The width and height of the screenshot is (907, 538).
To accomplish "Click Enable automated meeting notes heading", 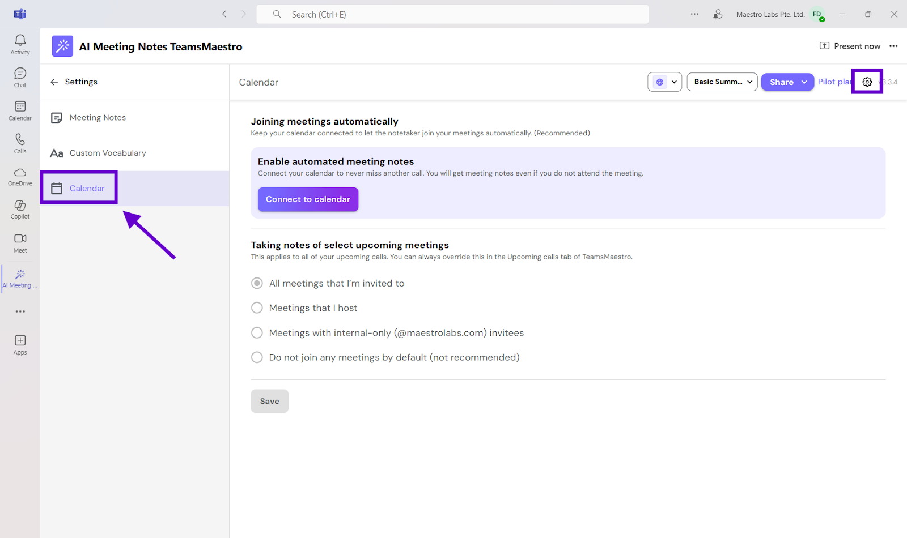I will point(336,162).
